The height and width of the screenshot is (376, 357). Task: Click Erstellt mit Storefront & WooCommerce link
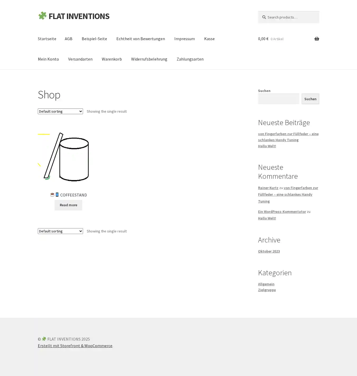(x=75, y=346)
